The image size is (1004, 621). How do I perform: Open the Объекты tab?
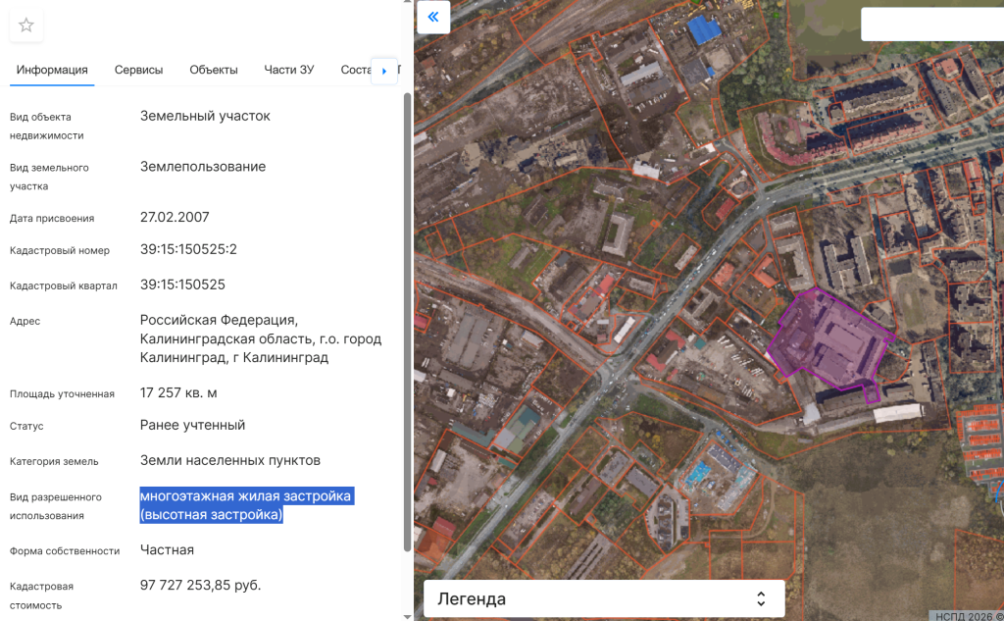214,70
